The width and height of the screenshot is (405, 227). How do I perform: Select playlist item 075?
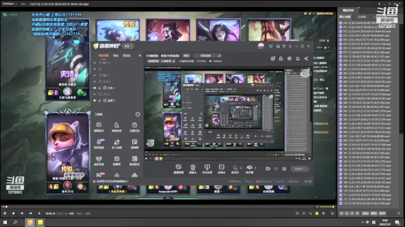(364, 44)
